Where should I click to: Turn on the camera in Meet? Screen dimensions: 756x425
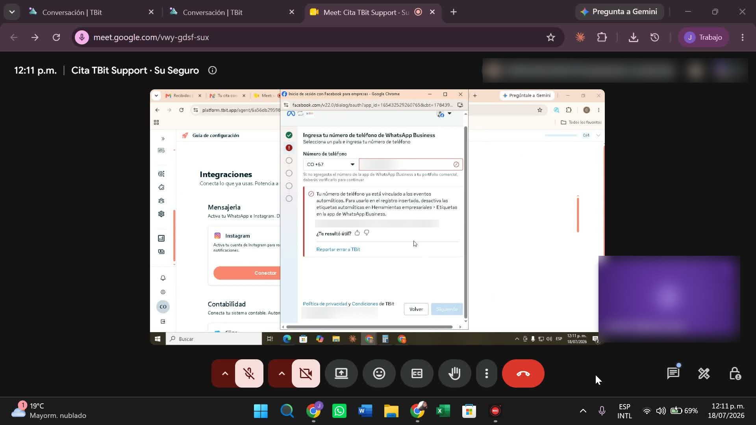306,373
